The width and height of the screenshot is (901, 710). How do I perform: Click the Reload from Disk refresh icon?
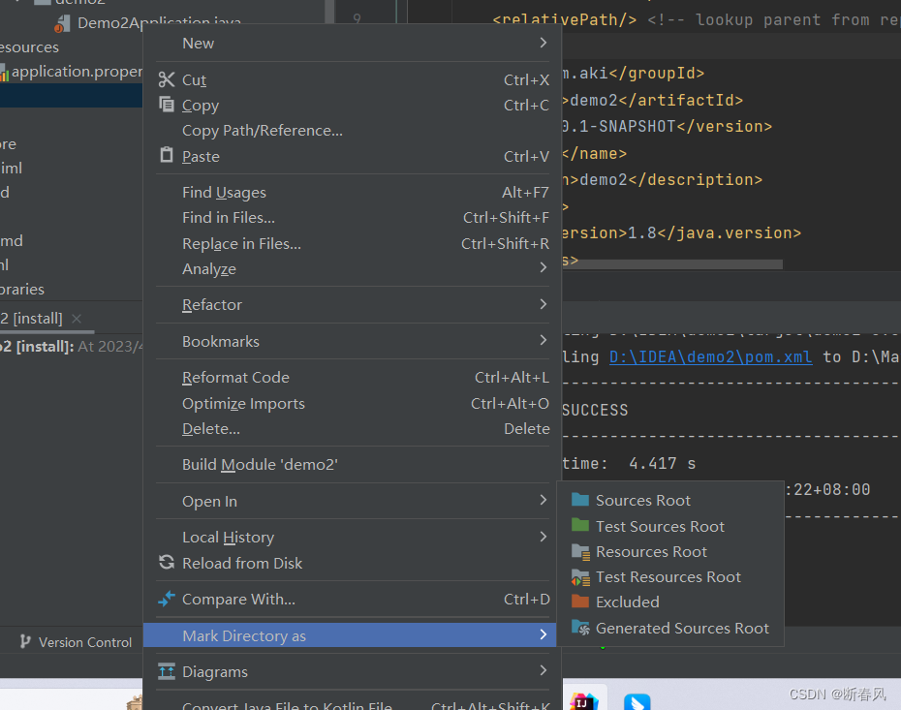point(169,563)
